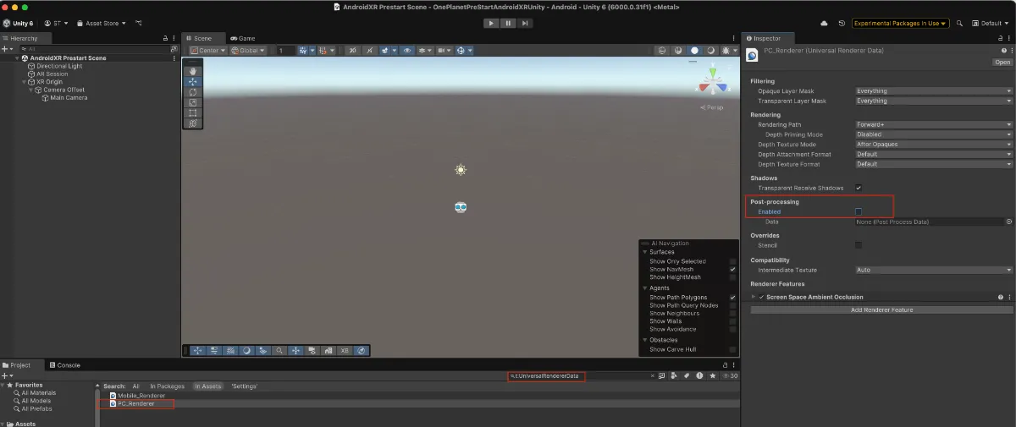Switch to the Game tab
This screenshot has width=1016, height=427.
(242, 38)
